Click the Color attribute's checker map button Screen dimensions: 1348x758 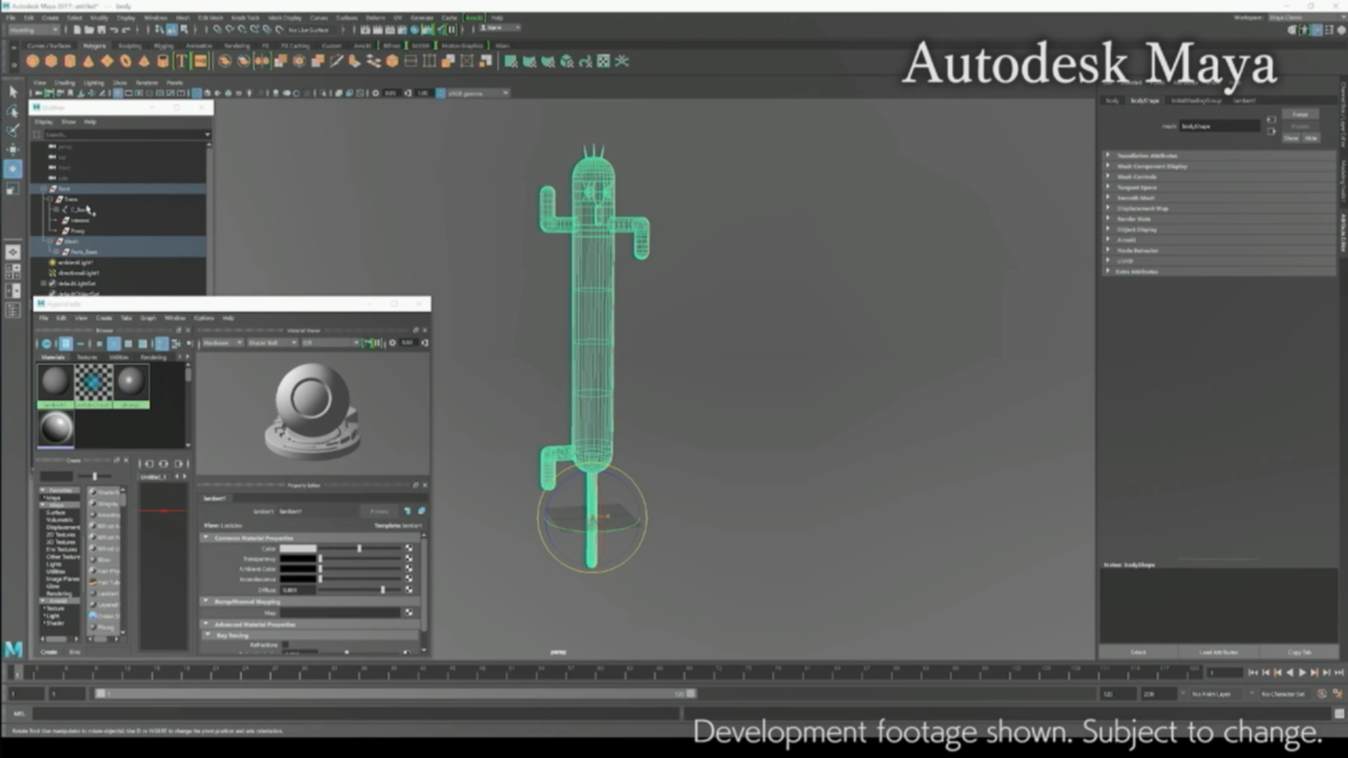pyautogui.click(x=409, y=548)
